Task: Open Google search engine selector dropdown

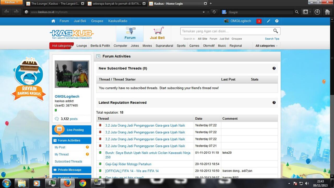Action: 225,12
